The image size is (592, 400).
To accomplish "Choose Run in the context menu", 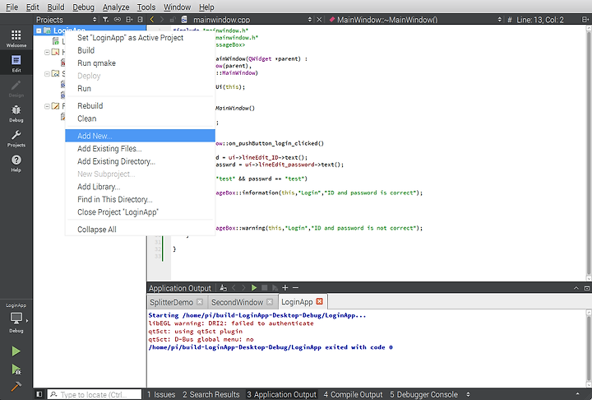I will (x=140, y=88).
